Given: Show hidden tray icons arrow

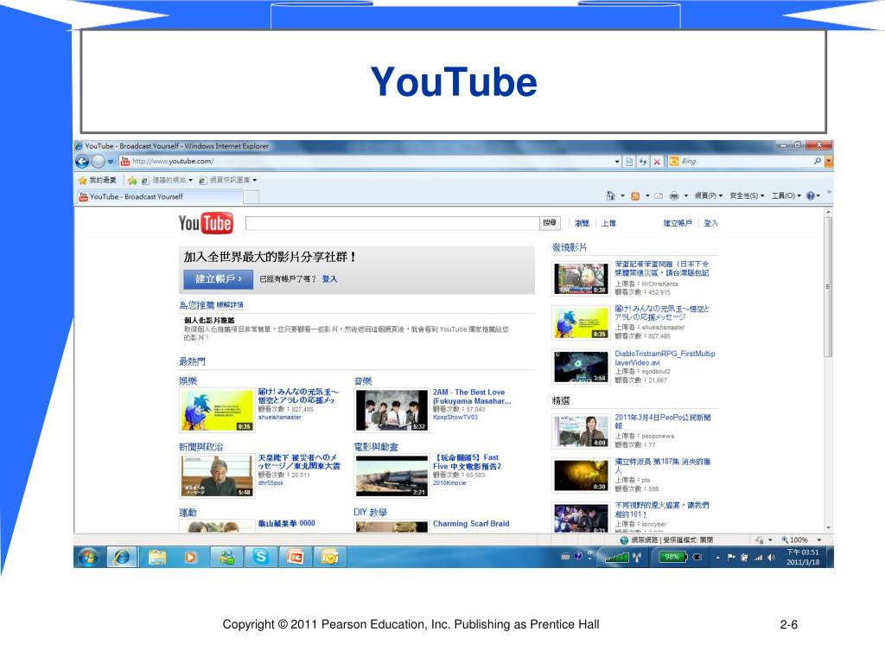Looking at the screenshot, I should pos(718,558).
